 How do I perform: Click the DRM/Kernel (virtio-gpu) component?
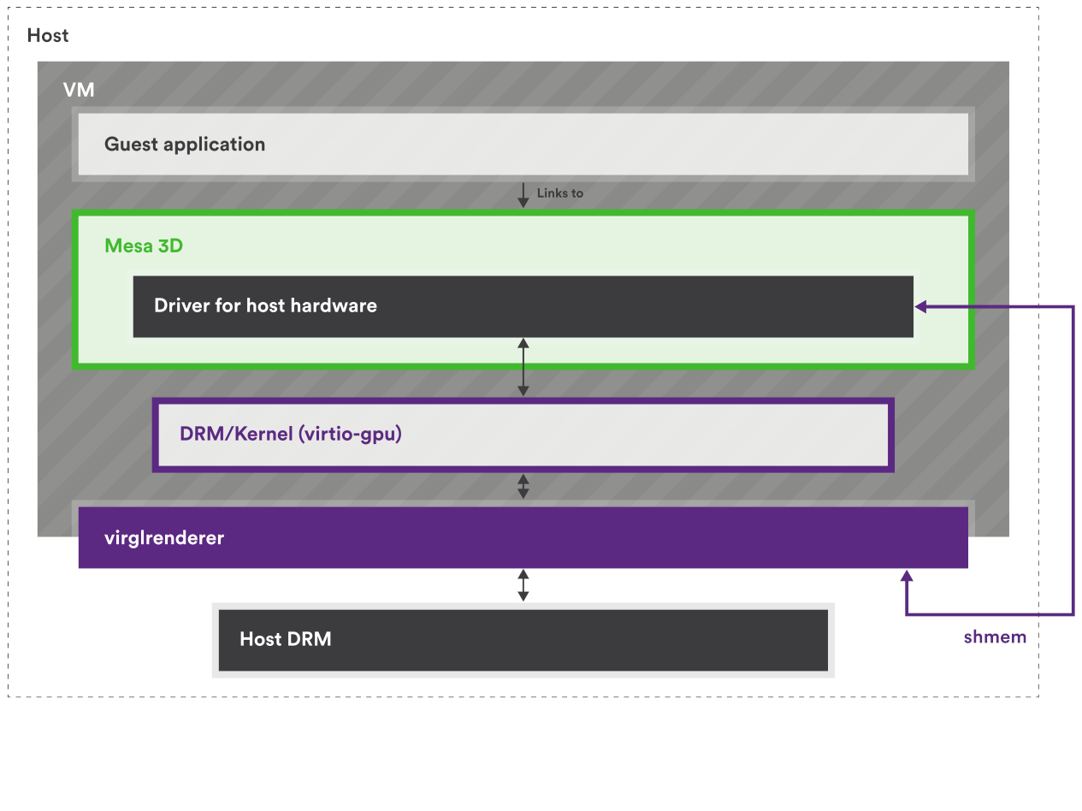(522, 434)
